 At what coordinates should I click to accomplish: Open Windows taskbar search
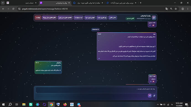[x=10, y=105]
